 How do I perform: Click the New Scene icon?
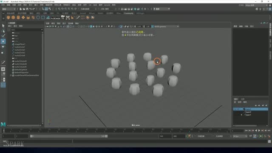tap(21, 9)
